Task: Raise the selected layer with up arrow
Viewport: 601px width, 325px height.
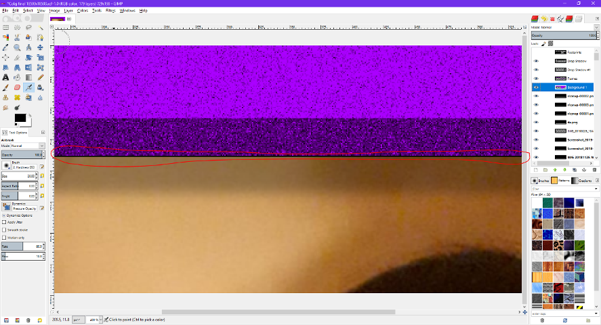Action: (555, 170)
